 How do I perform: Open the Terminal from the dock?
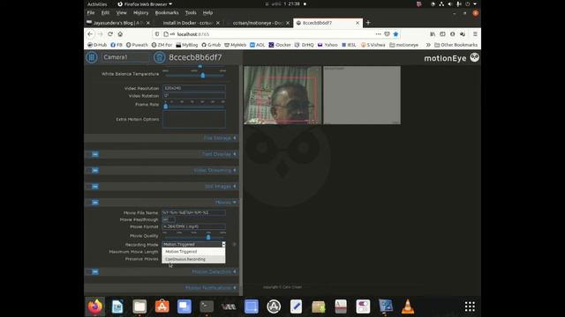pyautogui.click(x=207, y=306)
